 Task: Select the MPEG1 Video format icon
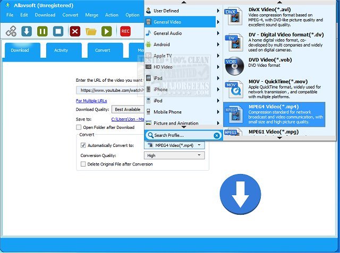[x=233, y=133]
